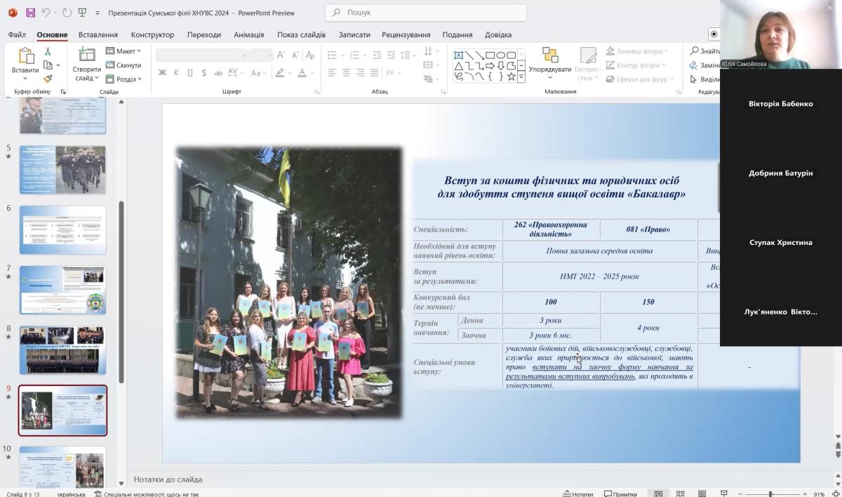Toggle Нотатки notes pane in status bar

point(577,493)
